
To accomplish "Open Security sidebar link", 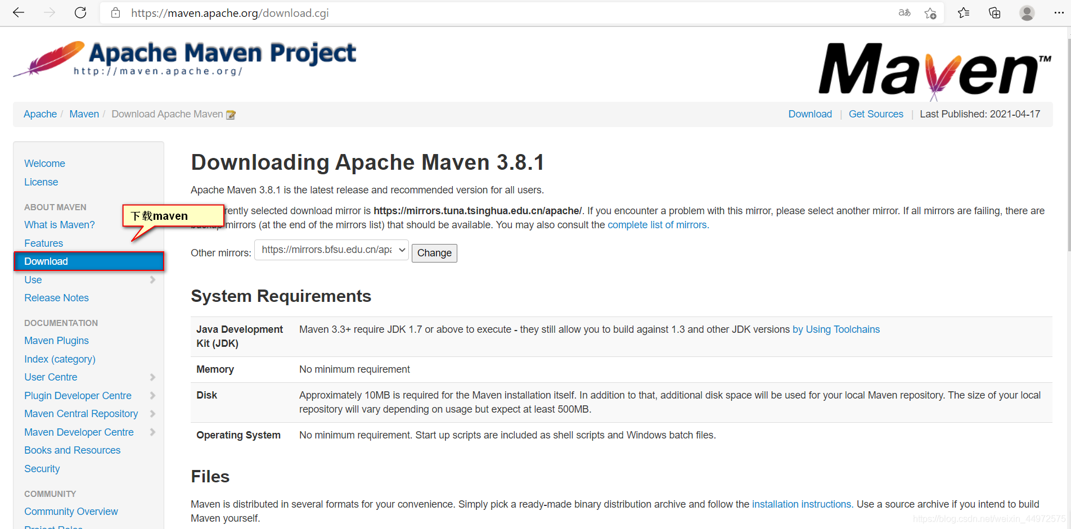I will click(x=42, y=469).
